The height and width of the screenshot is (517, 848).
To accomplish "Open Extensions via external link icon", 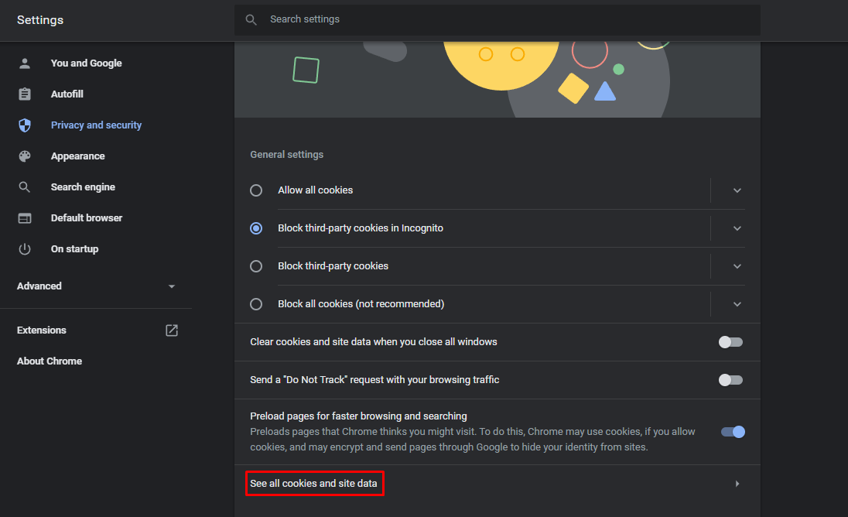I will (171, 330).
